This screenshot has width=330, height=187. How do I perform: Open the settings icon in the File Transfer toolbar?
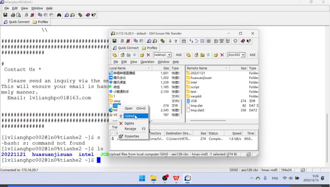[162, 41]
